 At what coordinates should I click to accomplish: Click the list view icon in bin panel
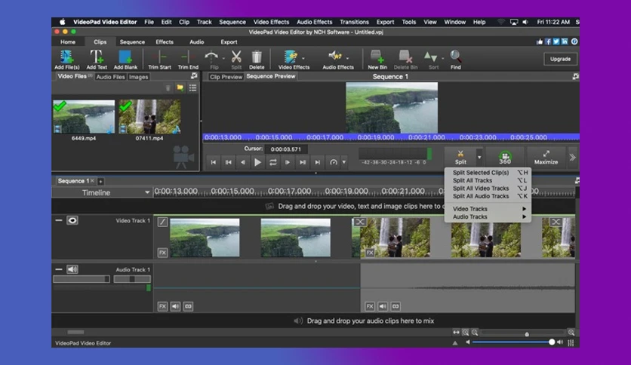pos(192,87)
